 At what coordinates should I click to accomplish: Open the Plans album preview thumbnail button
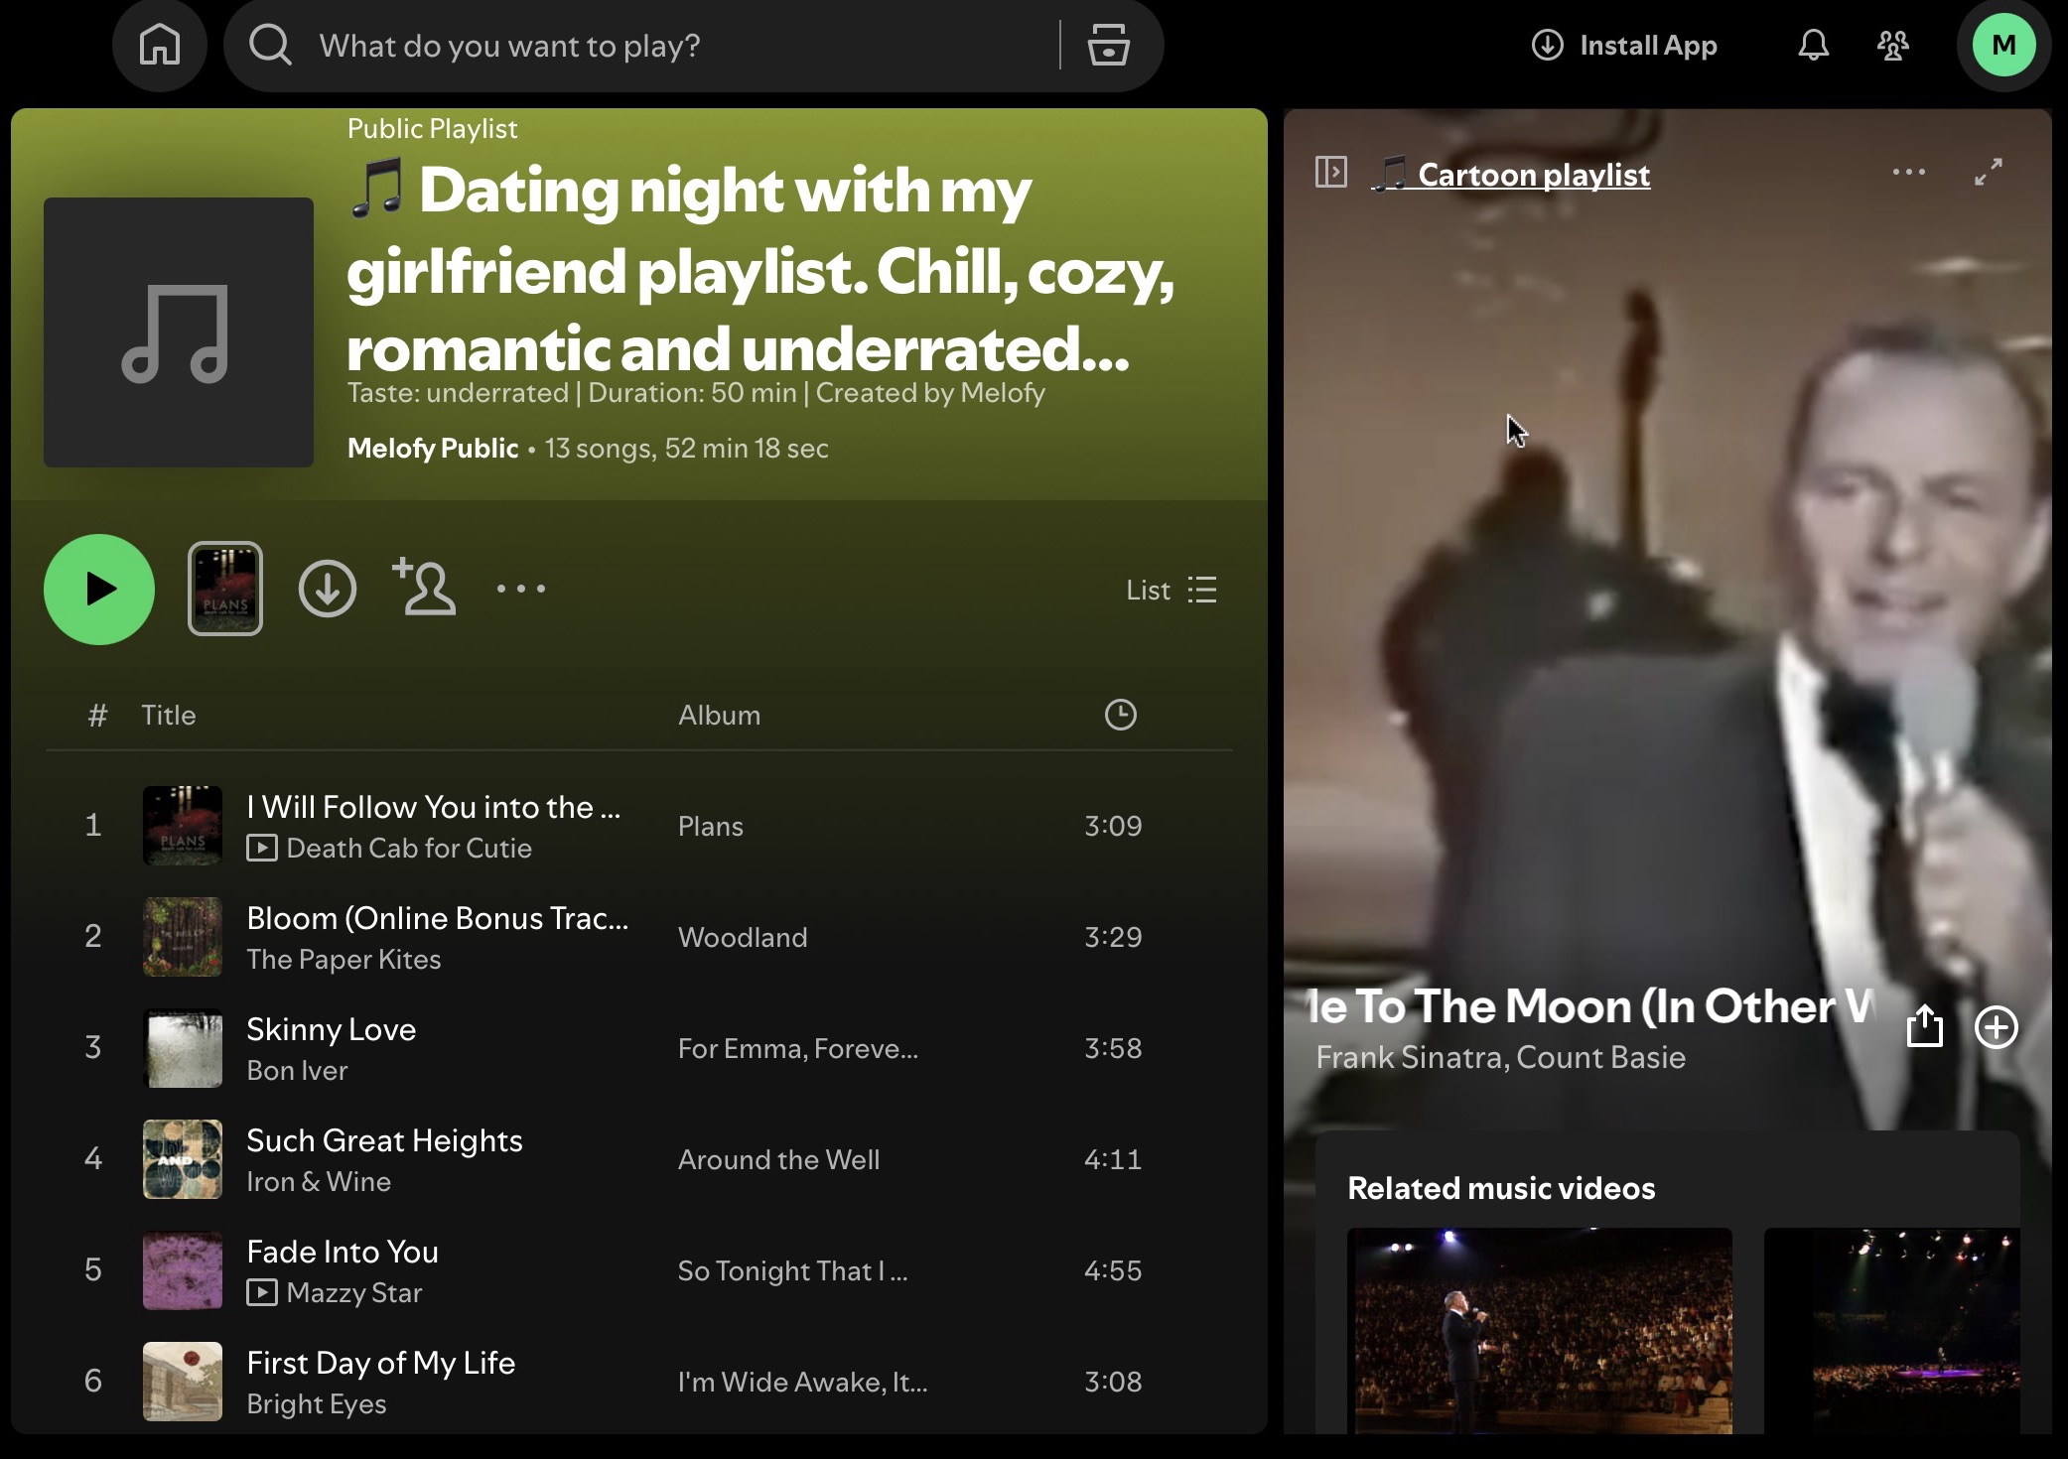(225, 589)
